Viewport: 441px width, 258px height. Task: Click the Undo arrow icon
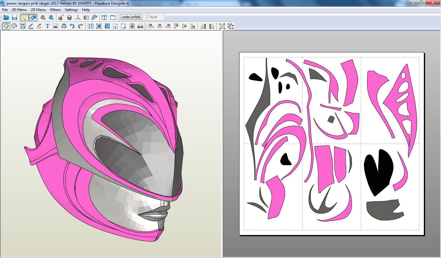coord(73,26)
